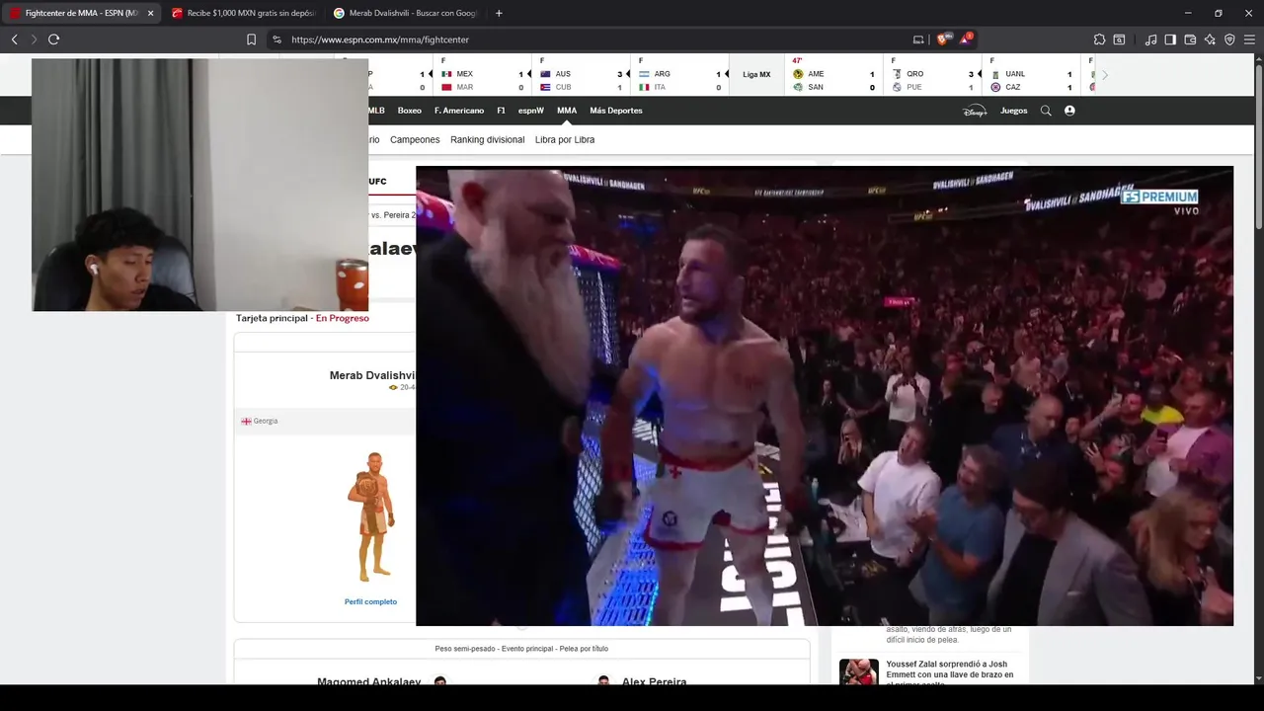Open the Extensions puzzle icon
The height and width of the screenshot is (711, 1264).
1099,39
